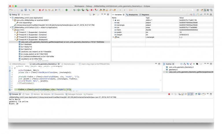Viewport: 222px width, 134px height.
Task: Click the green Run launch icon
Action: point(78,10)
